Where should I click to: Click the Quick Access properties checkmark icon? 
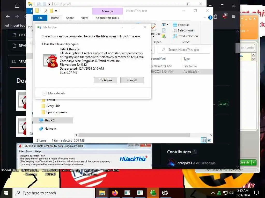coord(45,11)
